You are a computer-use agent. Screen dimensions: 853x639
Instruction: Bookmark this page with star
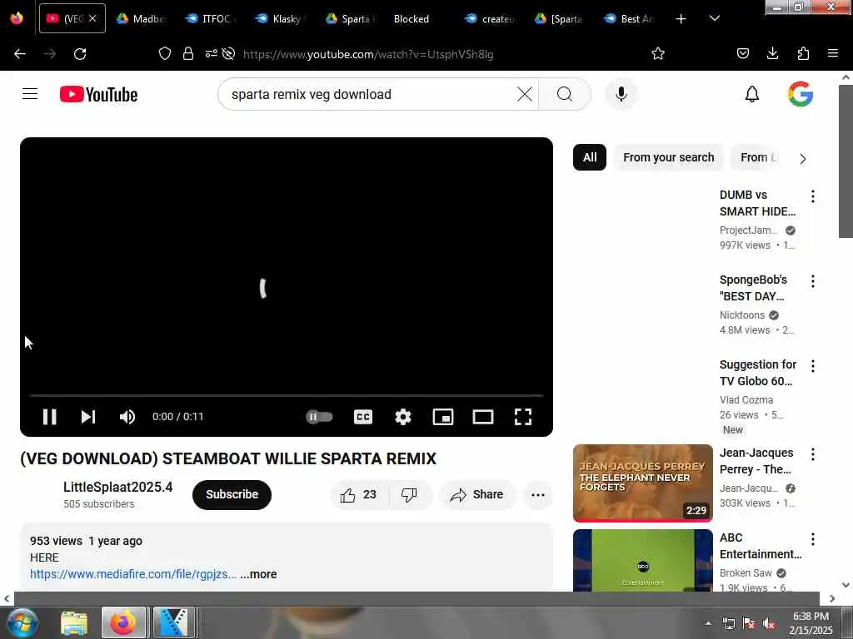(658, 53)
